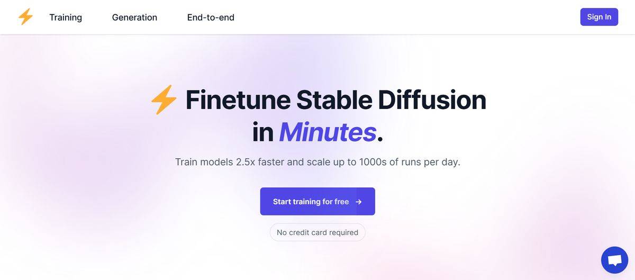The height and width of the screenshot is (280, 635).
Task: Click the arrow icon in Start training button
Action: pyautogui.click(x=359, y=202)
